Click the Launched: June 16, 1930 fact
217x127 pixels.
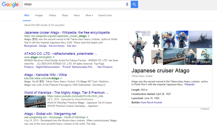[x=145, y=98]
